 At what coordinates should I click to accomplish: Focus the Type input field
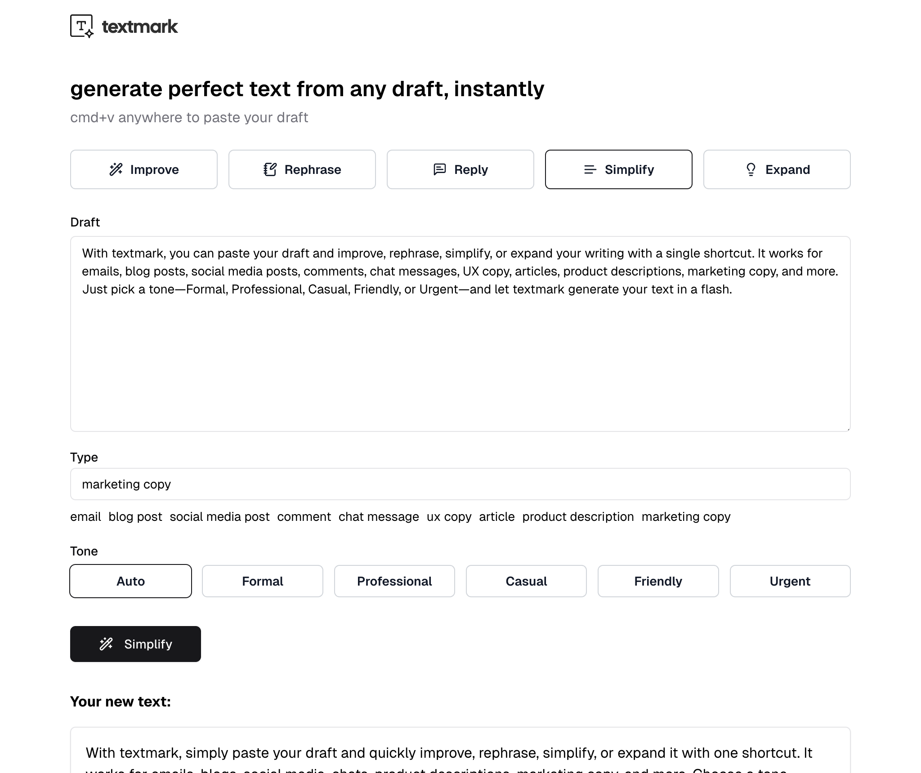pyautogui.click(x=460, y=484)
